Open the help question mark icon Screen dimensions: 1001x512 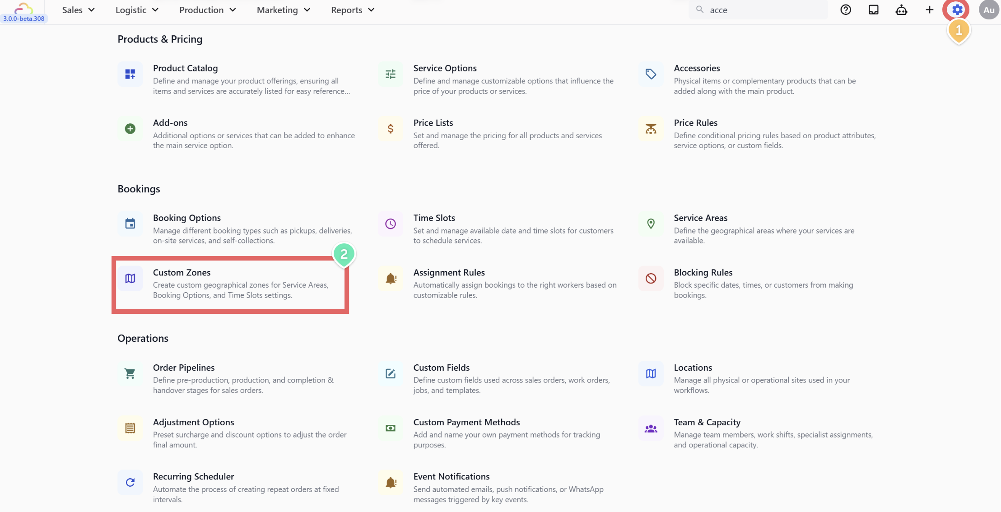pos(846,10)
